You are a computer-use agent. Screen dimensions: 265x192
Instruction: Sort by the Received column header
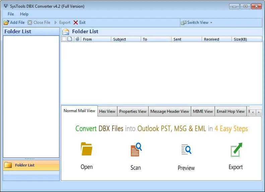point(216,39)
